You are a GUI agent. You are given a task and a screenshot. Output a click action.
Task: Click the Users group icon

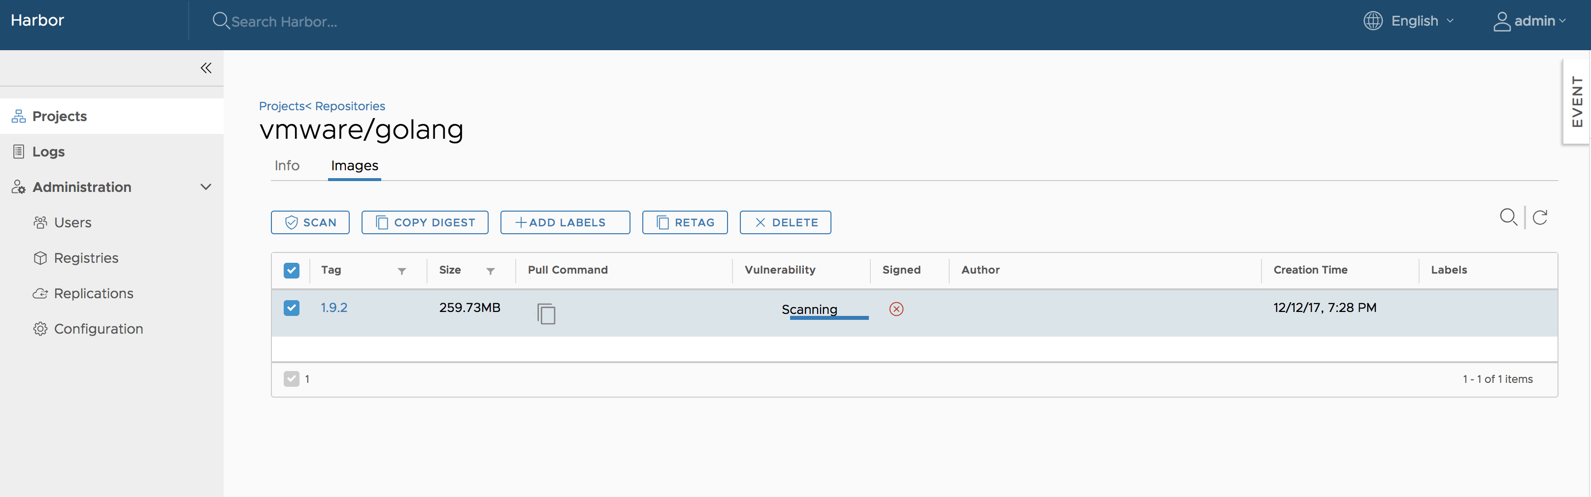pyautogui.click(x=40, y=222)
